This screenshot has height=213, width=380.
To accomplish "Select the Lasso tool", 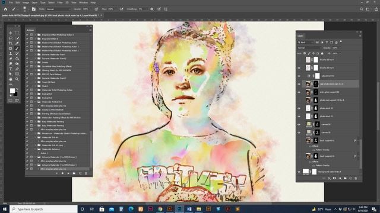I will (11, 38).
